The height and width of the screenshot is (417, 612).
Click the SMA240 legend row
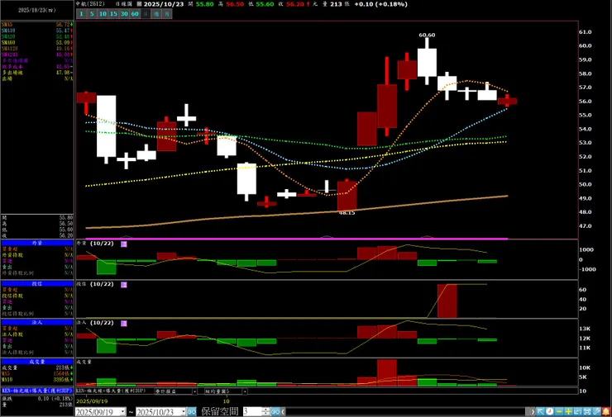(x=37, y=54)
